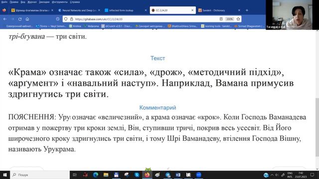Open File Explorer from the taskbar
This screenshot has width=319, height=179.
point(106,175)
